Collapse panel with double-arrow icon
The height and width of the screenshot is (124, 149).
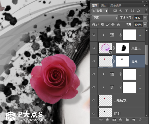[143, 2]
